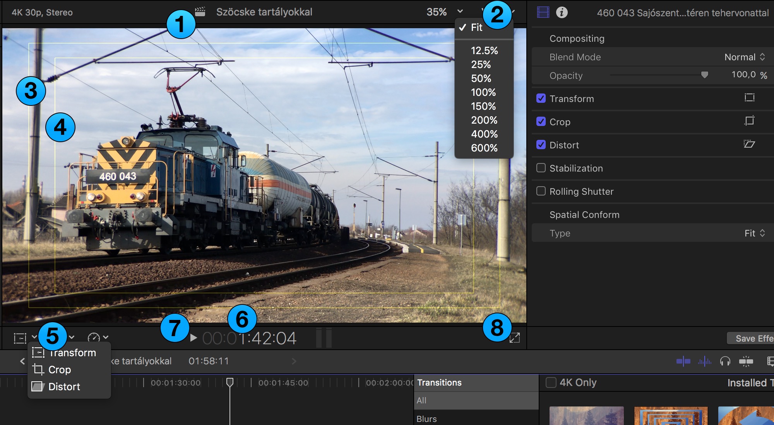Screen dimensions: 774x425
Task: Choose 50% zoom level
Action: 484,78
